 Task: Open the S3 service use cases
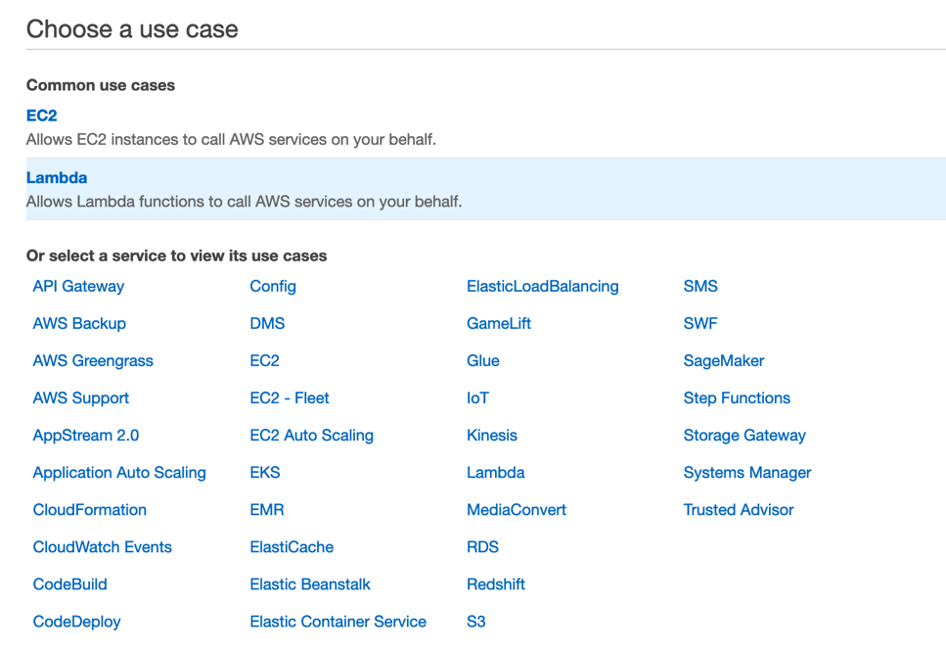[x=476, y=622]
